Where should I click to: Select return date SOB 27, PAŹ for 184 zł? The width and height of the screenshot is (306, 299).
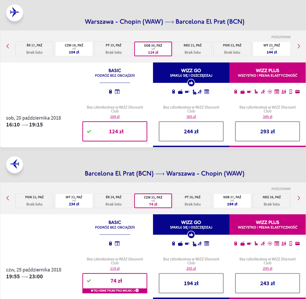click(232, 201)
